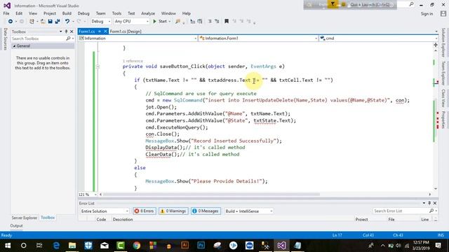Open the Debug menu

coord(83,13)
